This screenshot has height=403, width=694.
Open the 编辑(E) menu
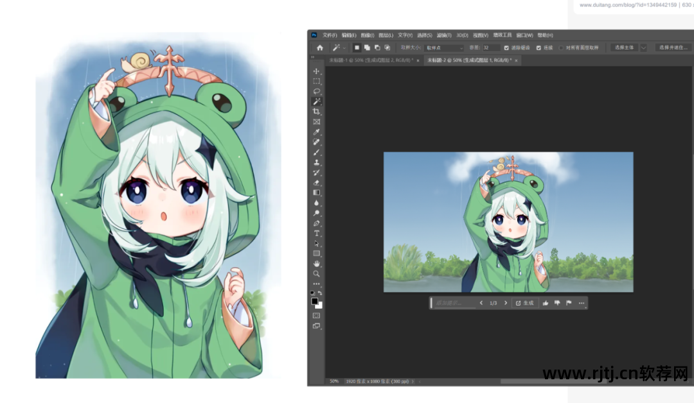(349, 35)
